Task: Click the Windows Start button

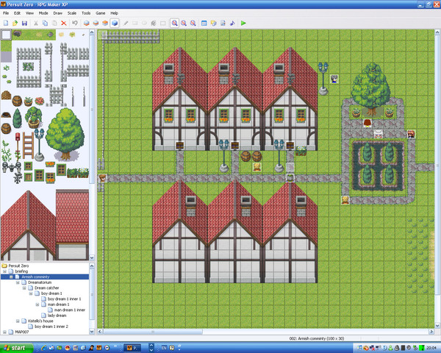Action: click(15, 348)
